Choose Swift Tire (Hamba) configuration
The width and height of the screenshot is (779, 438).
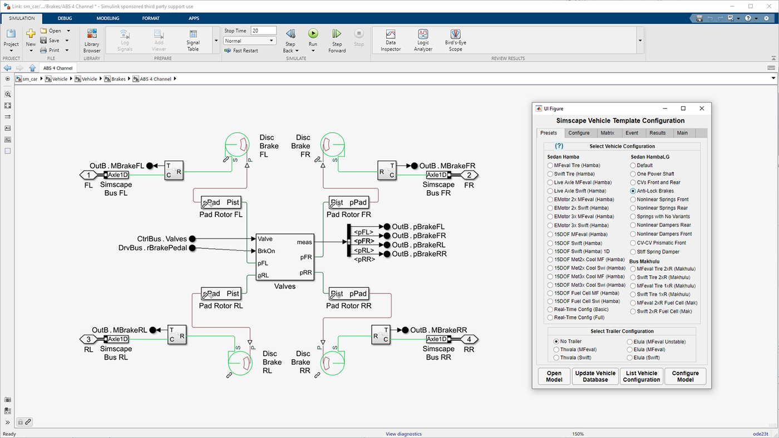point(550,174)
